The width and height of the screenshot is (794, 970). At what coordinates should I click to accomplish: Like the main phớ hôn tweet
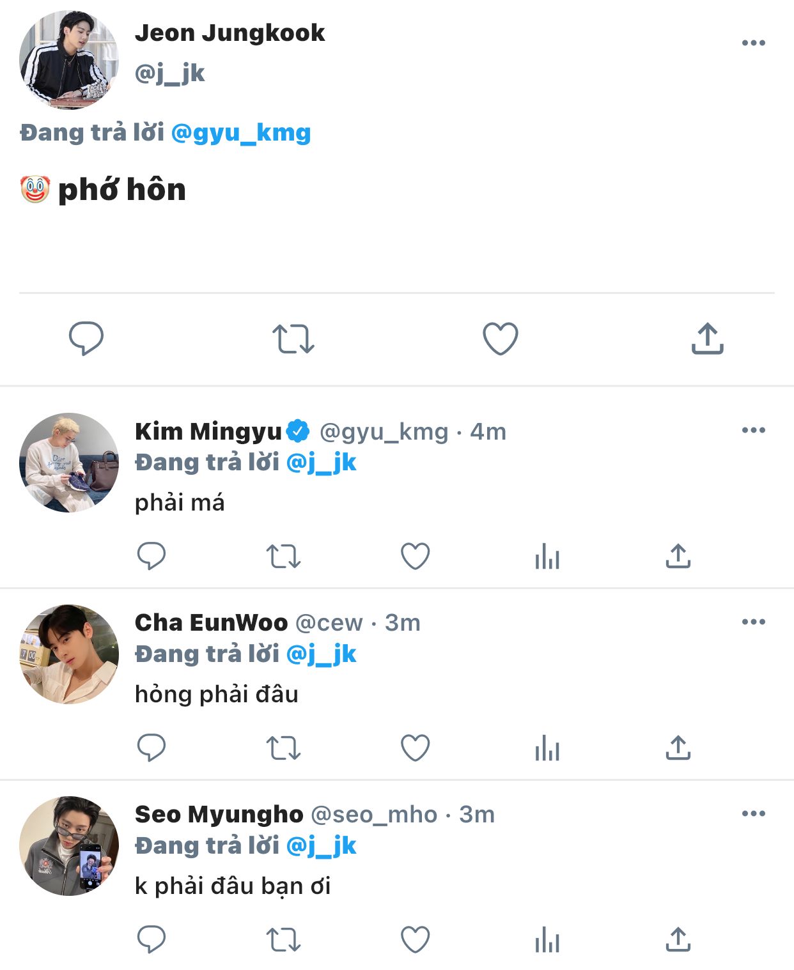pyautogui.click(x=500, y=338)
